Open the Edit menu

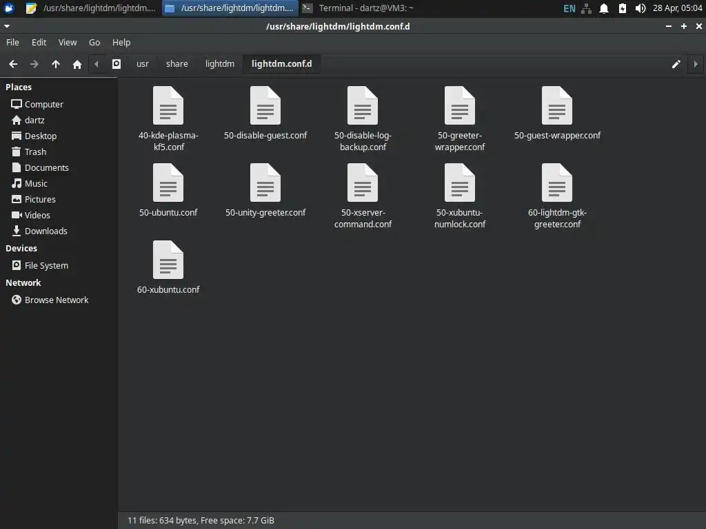(39, 42)
